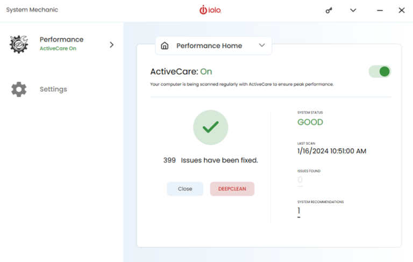Click the System Recommendations count
Screen dimensions: 413x262
(x=299, y=211)
